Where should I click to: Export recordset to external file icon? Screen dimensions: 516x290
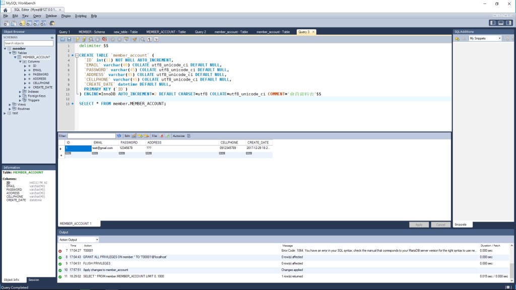click(161, 136)
